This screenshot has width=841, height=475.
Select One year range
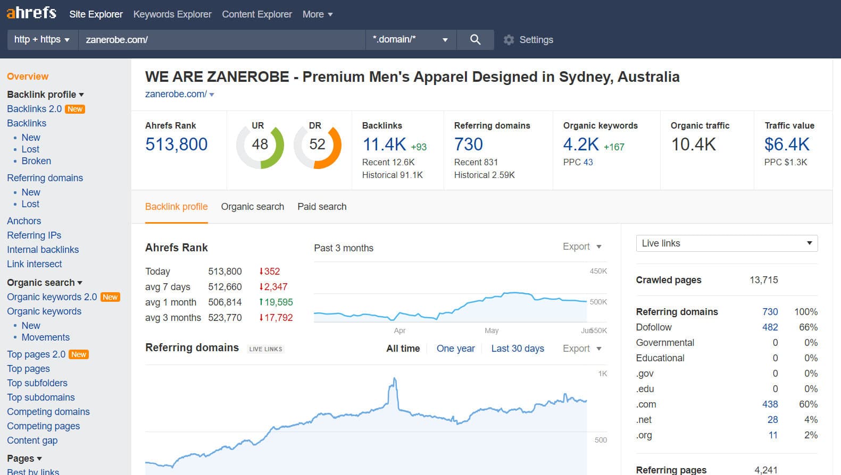(x=456, y=349)
